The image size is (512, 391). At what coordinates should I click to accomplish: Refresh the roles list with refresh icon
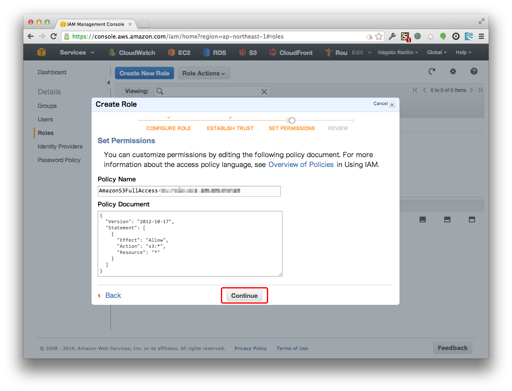point(432,71)
